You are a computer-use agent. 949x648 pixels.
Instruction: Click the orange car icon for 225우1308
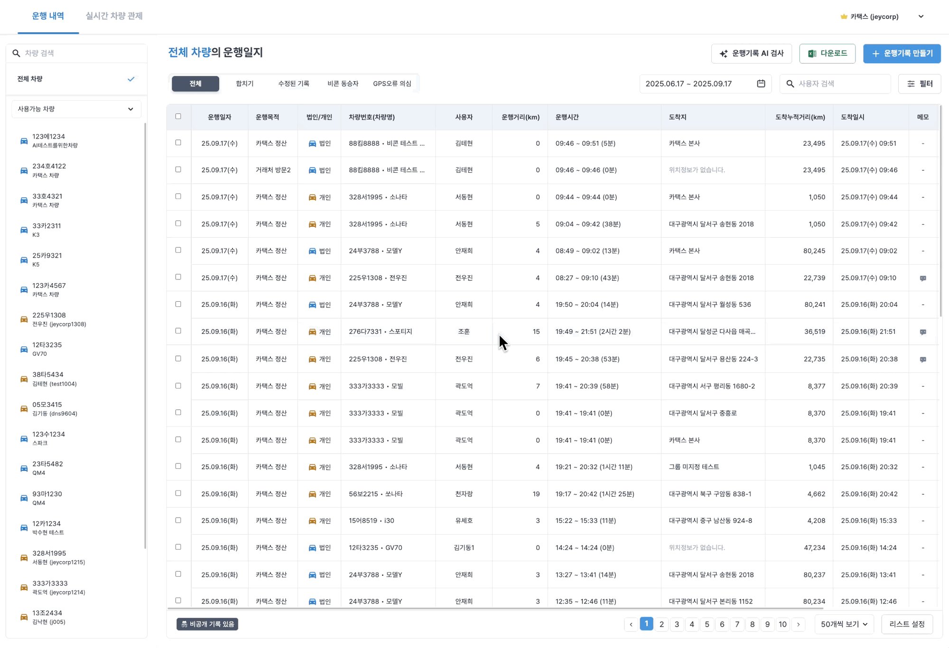tap(24, 319)
